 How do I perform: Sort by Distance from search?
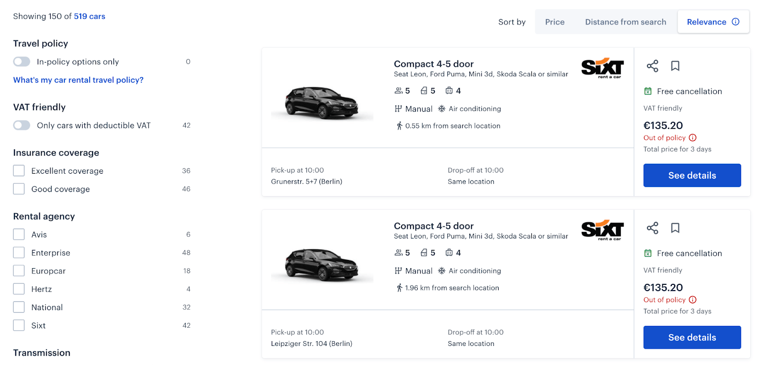pos(626,21)
